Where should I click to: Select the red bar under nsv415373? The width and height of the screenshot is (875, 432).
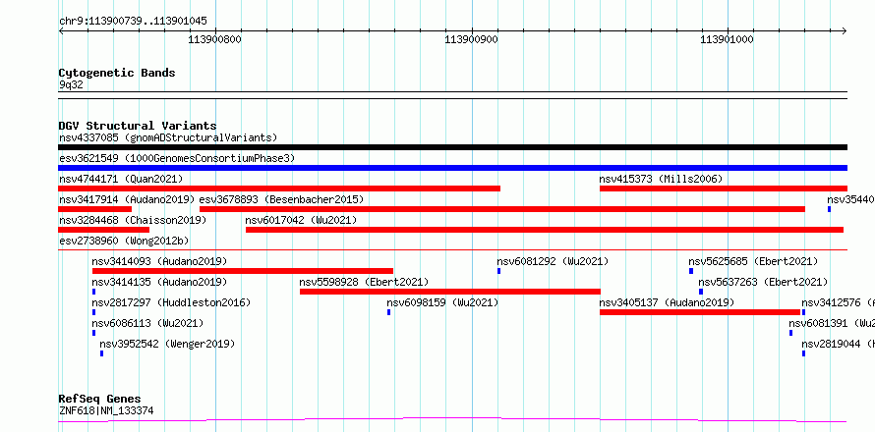pyautogui.click(x=724, y=189)
